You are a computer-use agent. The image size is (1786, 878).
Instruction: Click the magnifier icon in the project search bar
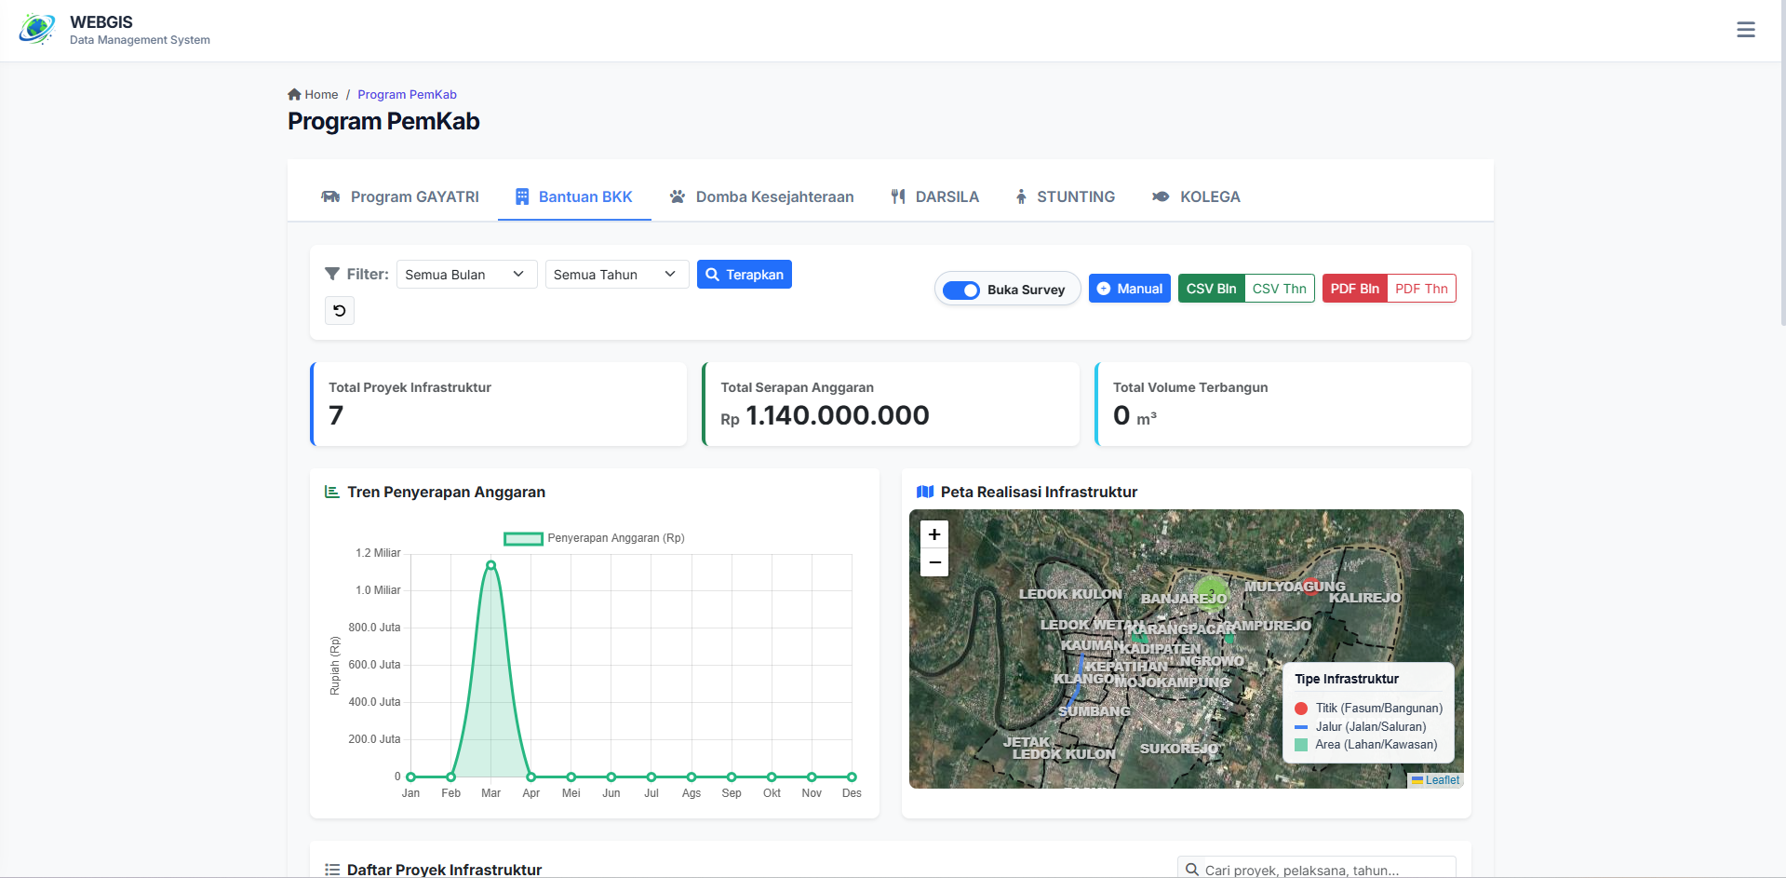1192,868
